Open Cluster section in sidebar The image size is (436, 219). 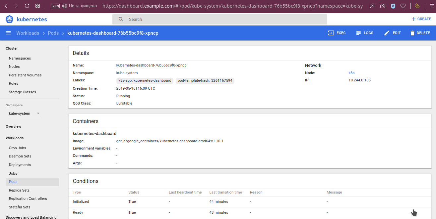tap(12, 48)
